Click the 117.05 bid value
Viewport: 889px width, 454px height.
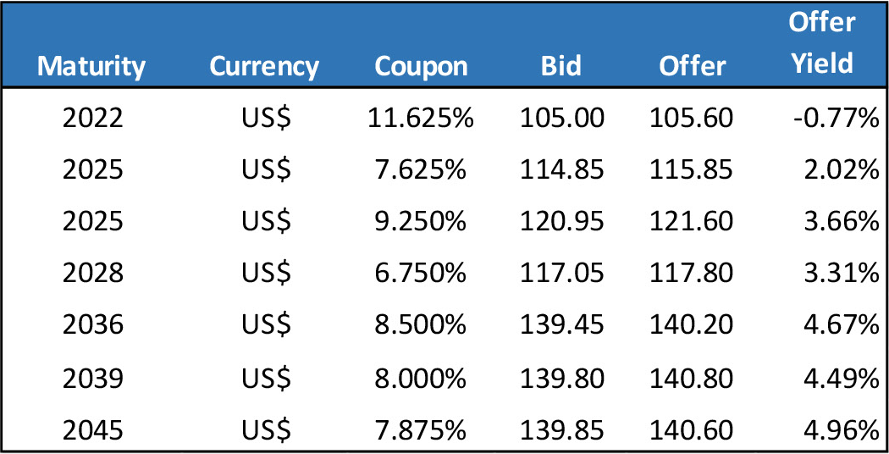pyautogui.click(x=562, y=274)
